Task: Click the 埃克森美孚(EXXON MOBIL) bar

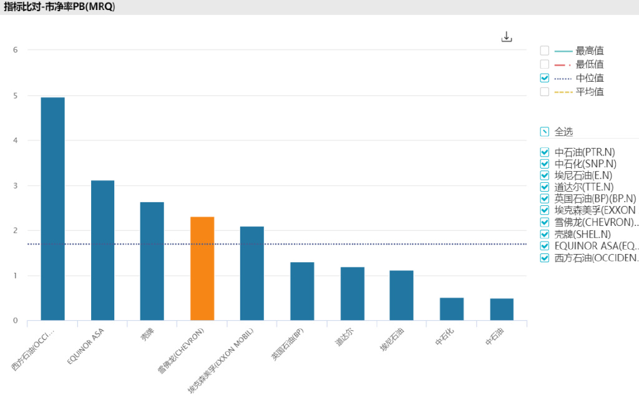Action: pyautogui.click(x=252, y=273)
